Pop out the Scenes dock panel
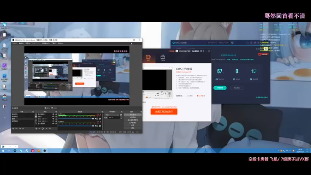The image size is (311, 175). (x=33, y=112)
